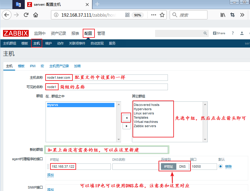Expand the toolbar overflow chevrons
The height and width of the screenshot is (191, 250).
point(242,15)
